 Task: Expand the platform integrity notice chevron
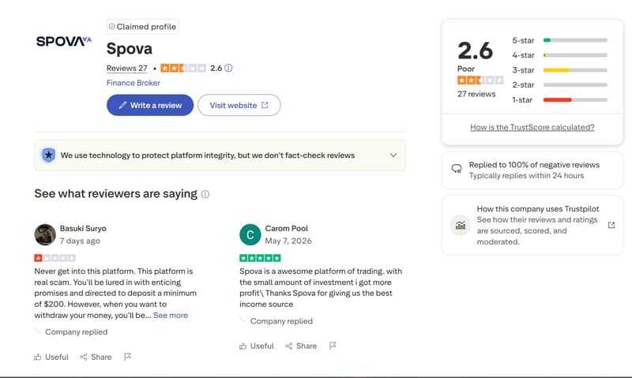point(393,155)
